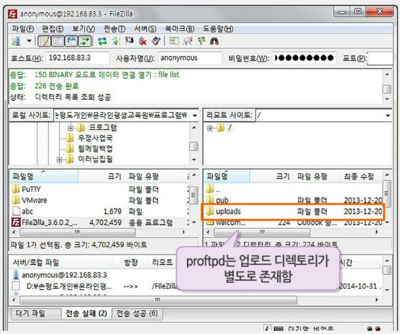Toggle the remote directory tree display
400x334 pixels.
[x=71, y=41]
